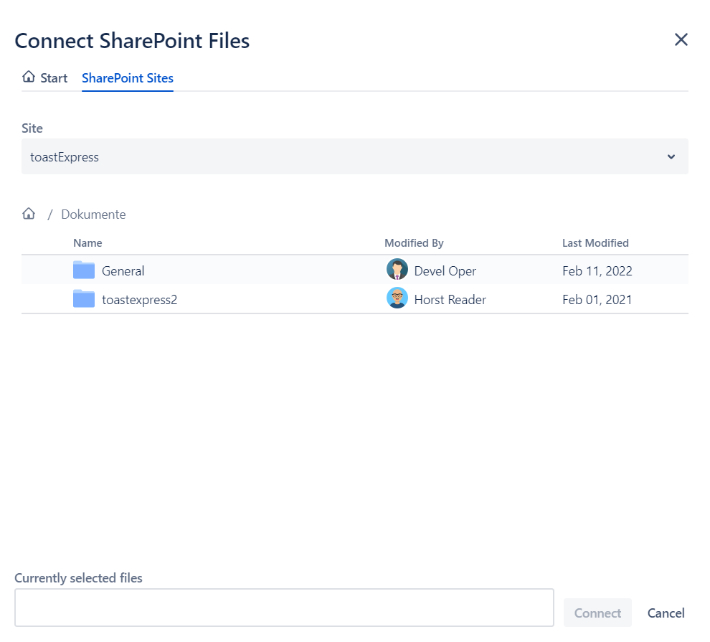Sort by the Last Modified column header
Viewport: 710px width, 642px height.
(x=595, y=243)
